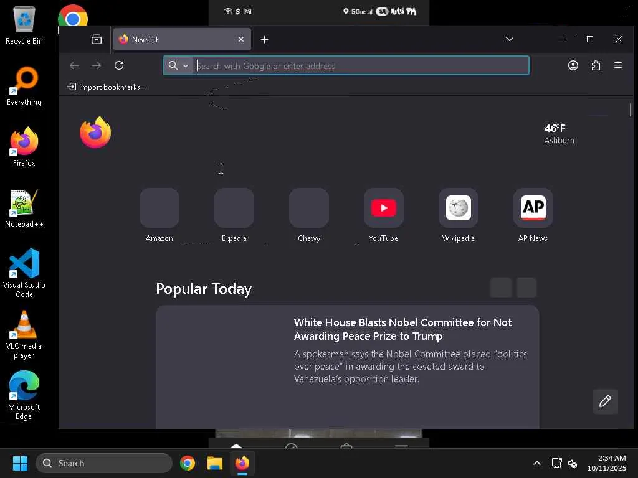
Task: Open the network status tray icon
Action: point(556,463)
